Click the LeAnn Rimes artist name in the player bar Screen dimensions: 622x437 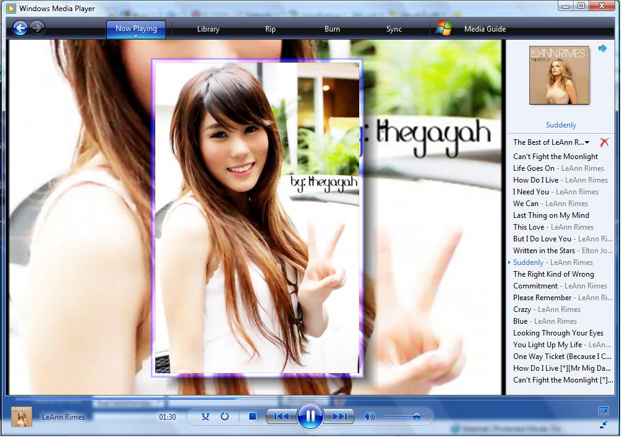tap(64, 417)
